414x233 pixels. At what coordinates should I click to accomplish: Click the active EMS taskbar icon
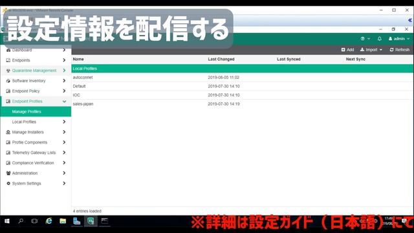point(91,221)
